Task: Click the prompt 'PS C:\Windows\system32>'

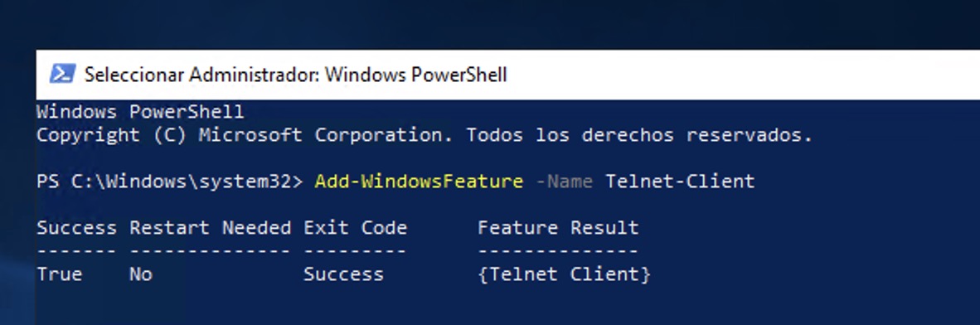Action: pos(169,182)
